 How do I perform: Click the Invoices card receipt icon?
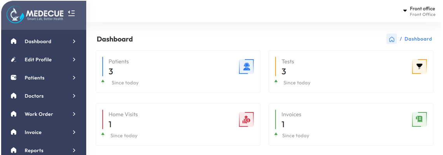coord(419,119)
